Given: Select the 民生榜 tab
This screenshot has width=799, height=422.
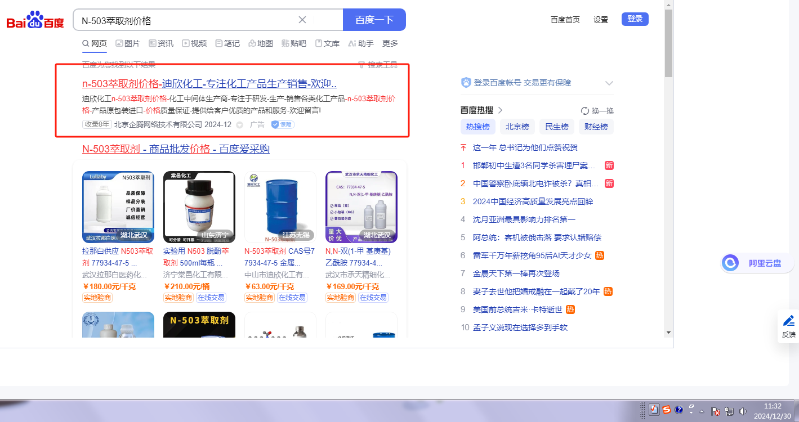Looking at the screenshot, I should tap(556, 127).
